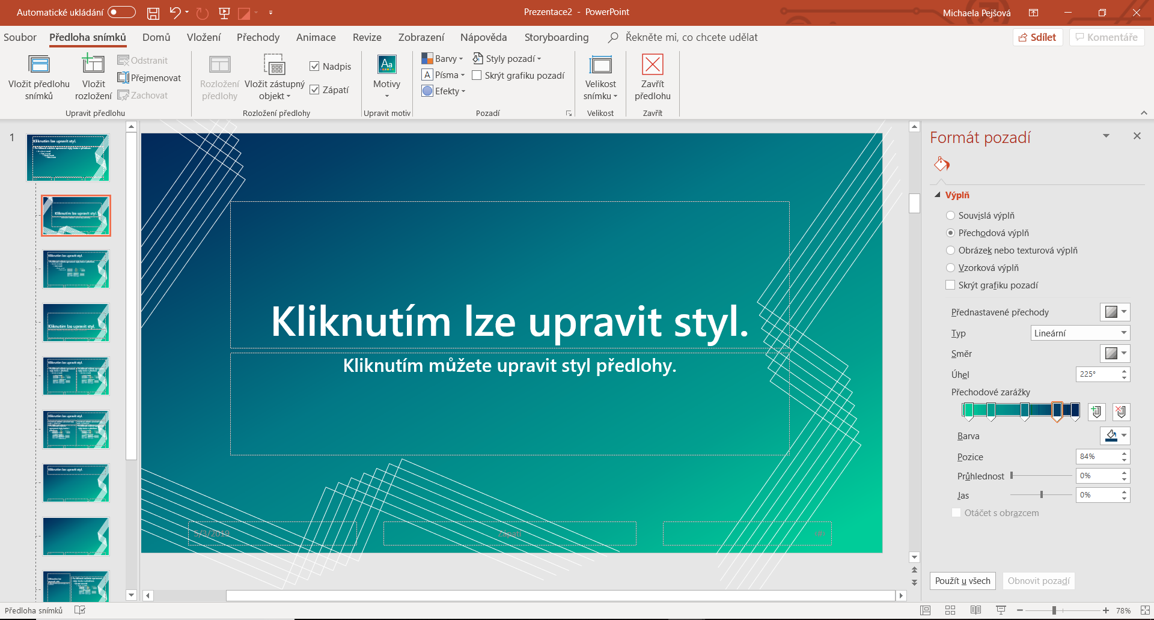Click the save icon in title bar
1154x620 pixels.
pos(153,13)
